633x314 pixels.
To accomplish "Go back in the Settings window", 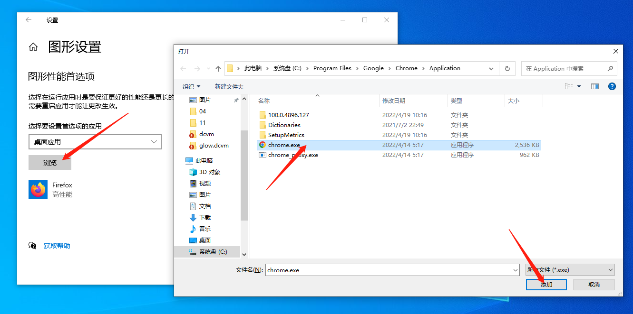I will pyautogui.click(x=29, y=20).
